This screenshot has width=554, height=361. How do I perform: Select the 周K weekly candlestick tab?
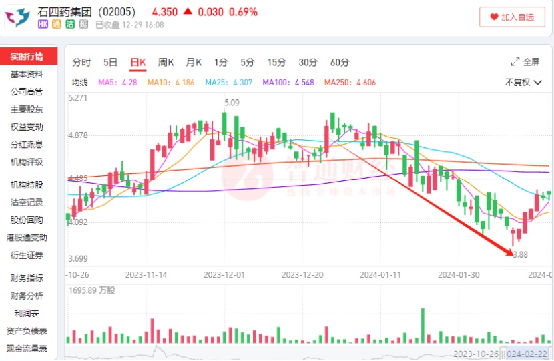(x=166, y=62)
